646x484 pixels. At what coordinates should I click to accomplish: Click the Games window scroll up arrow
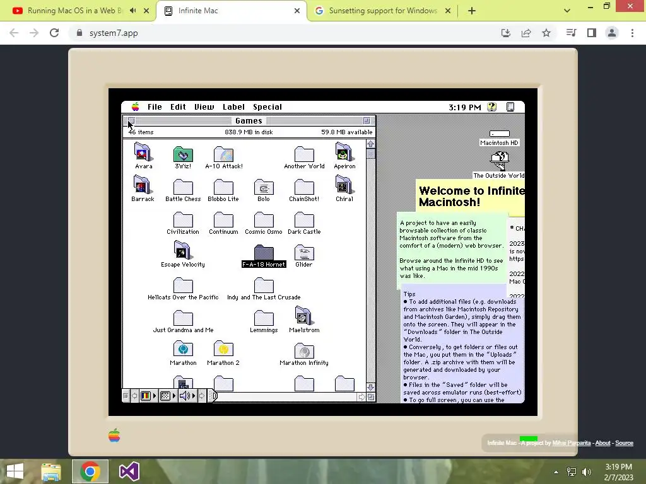370,144
